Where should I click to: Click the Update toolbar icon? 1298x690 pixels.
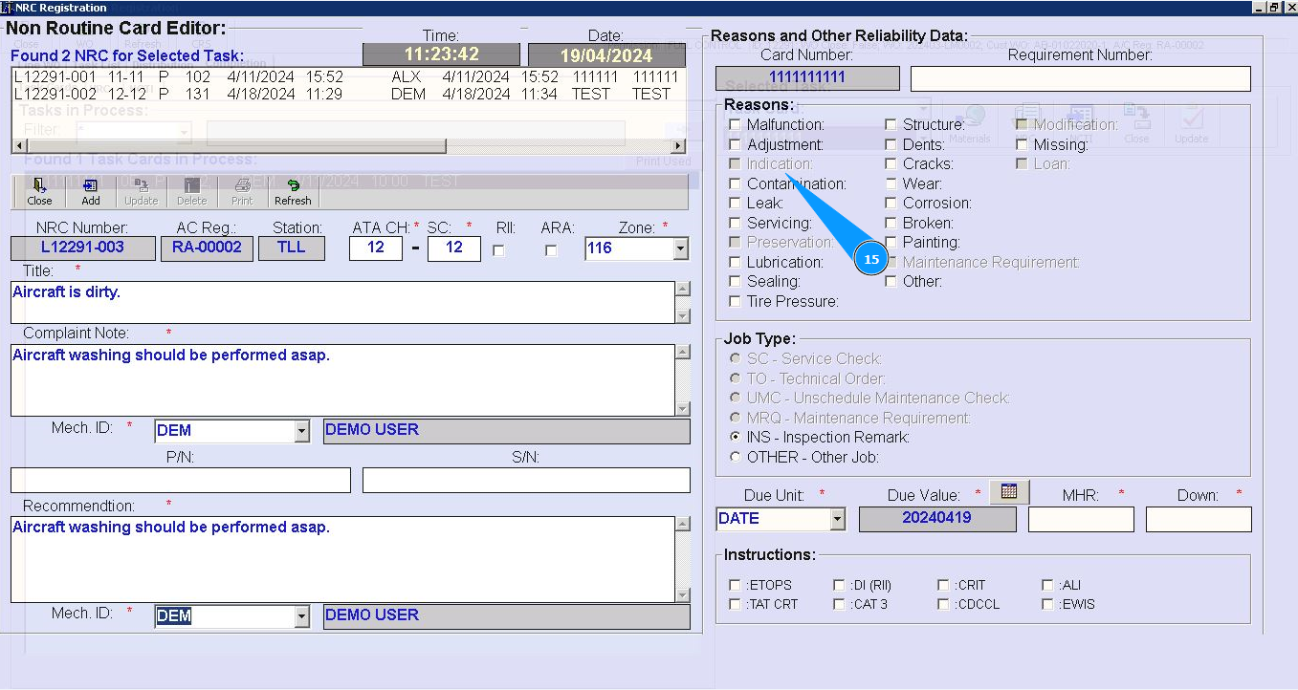(x=142, y=192)
